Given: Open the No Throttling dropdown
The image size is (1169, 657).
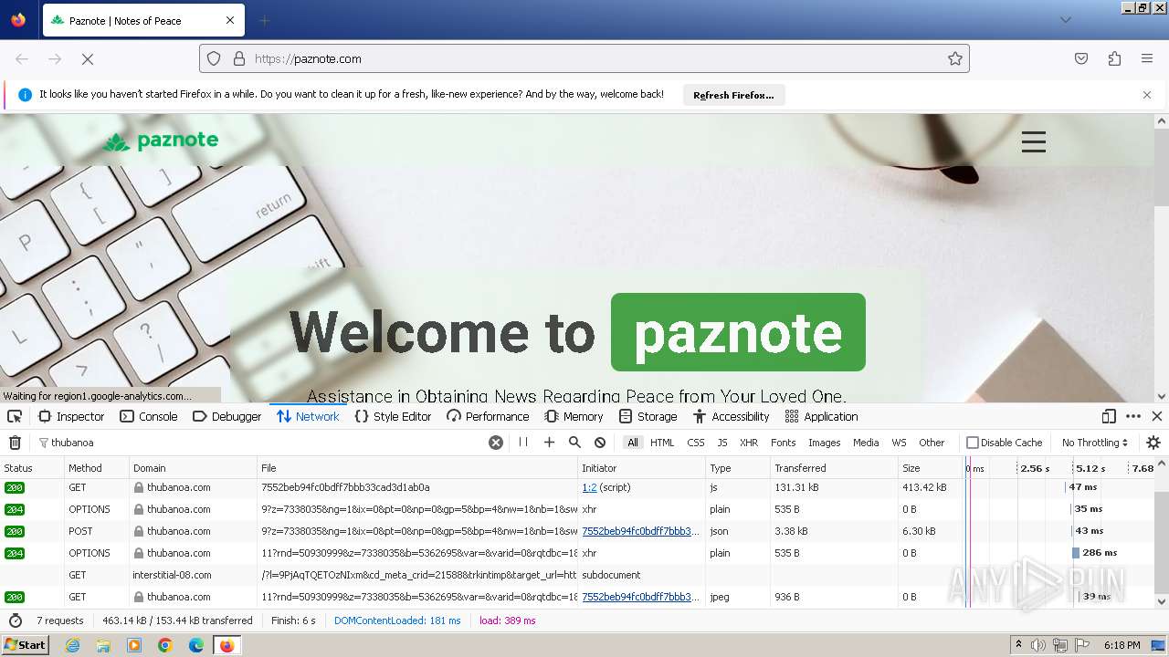Looking at the screenshot, I should (x=1094, y=443).
